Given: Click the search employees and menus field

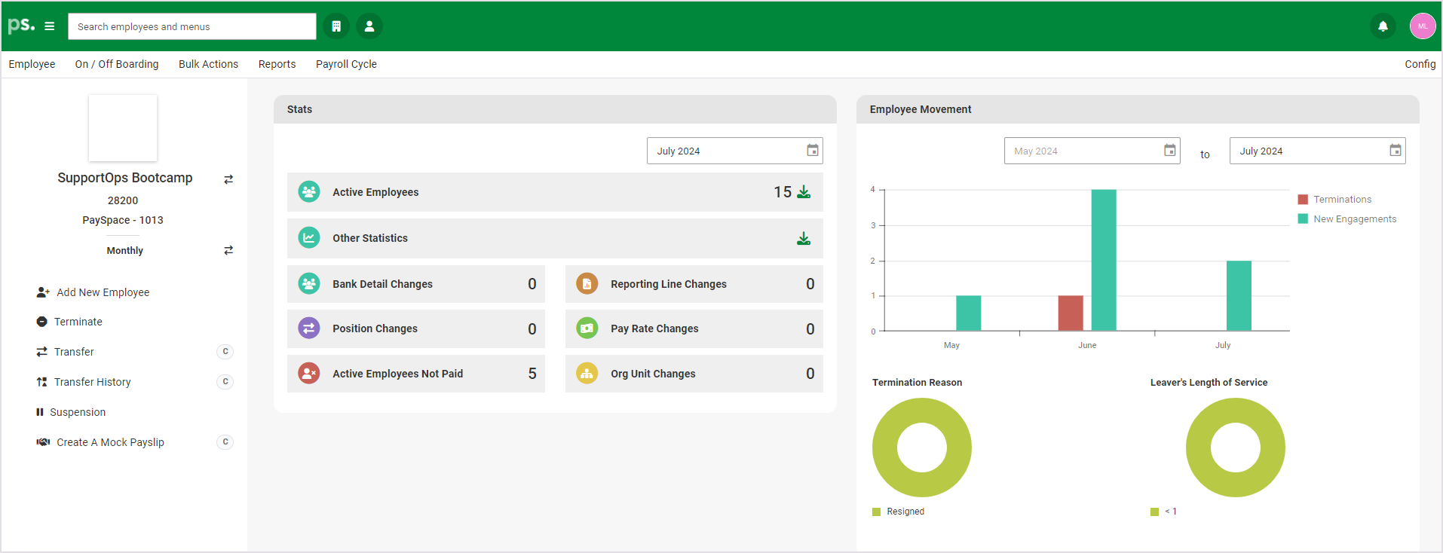Looking at the screenshot, I should [x=192, y=26].
